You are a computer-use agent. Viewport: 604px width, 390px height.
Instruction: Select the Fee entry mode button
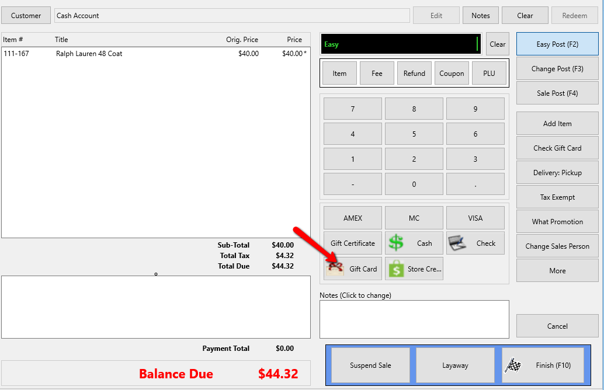click(x=377, y=73)
